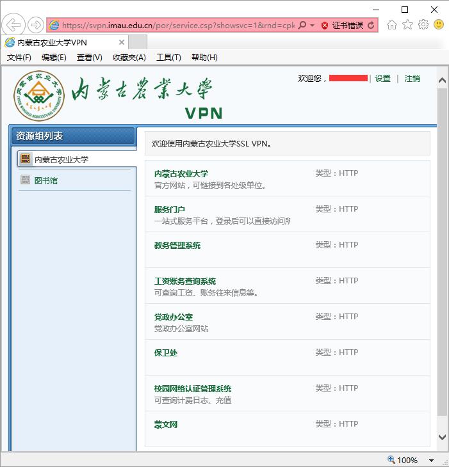Open the 帮助(H) menu
Viewport: 449px width, 467px height.
pyautogui.click(x=204, y=58)
